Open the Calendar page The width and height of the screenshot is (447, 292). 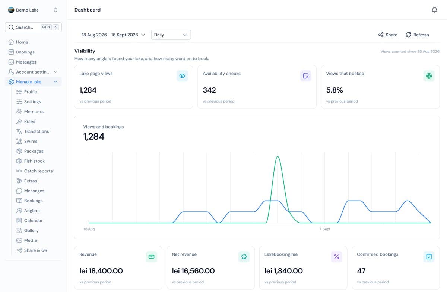click(x=33, y=221)
